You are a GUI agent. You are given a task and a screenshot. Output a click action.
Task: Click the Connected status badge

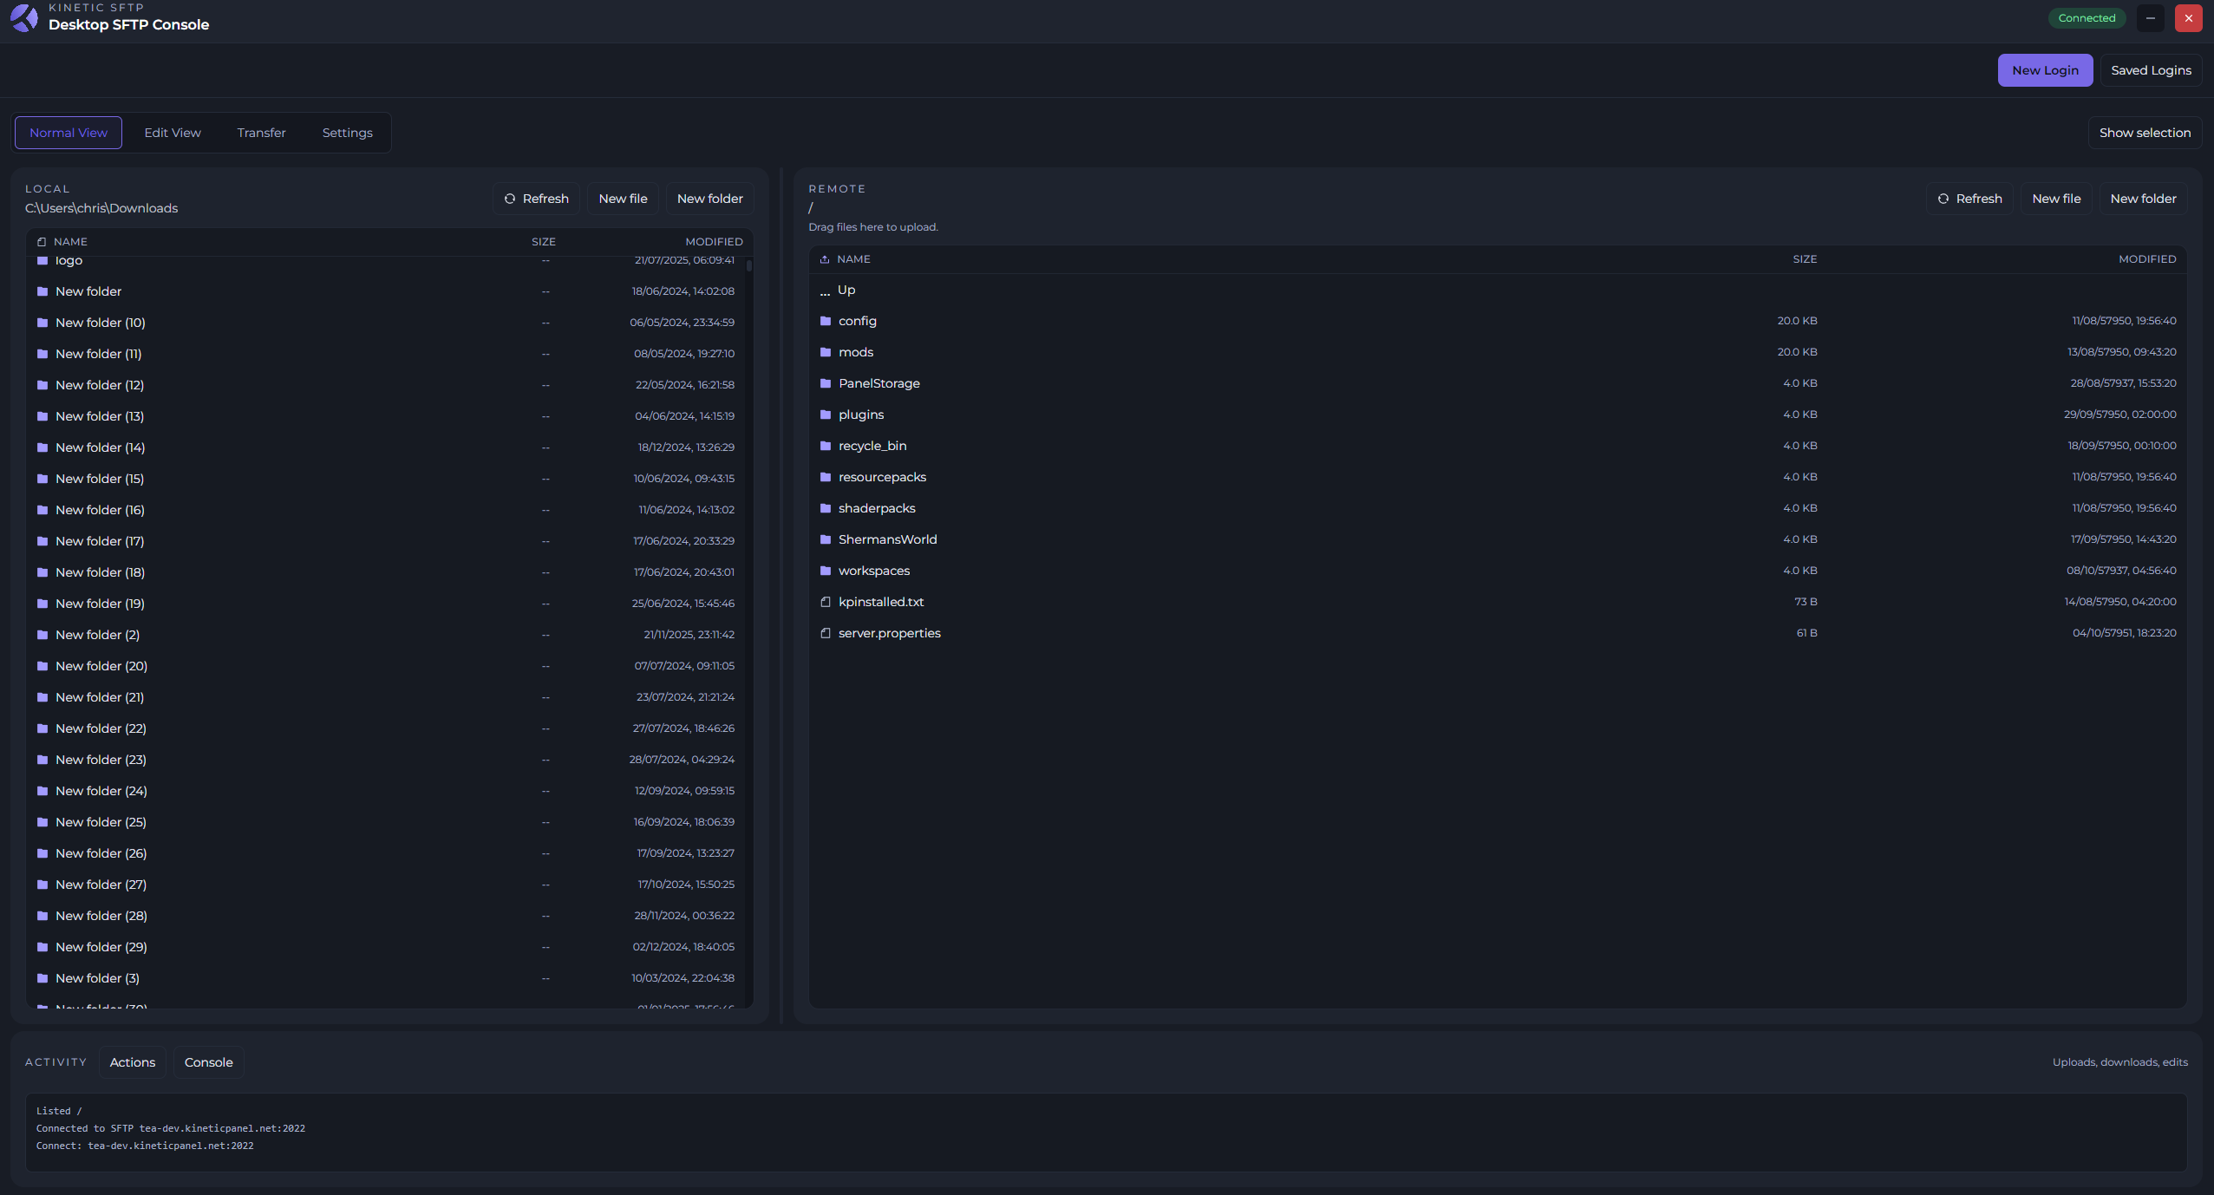pyautogui.click(x=2087, y=18)
